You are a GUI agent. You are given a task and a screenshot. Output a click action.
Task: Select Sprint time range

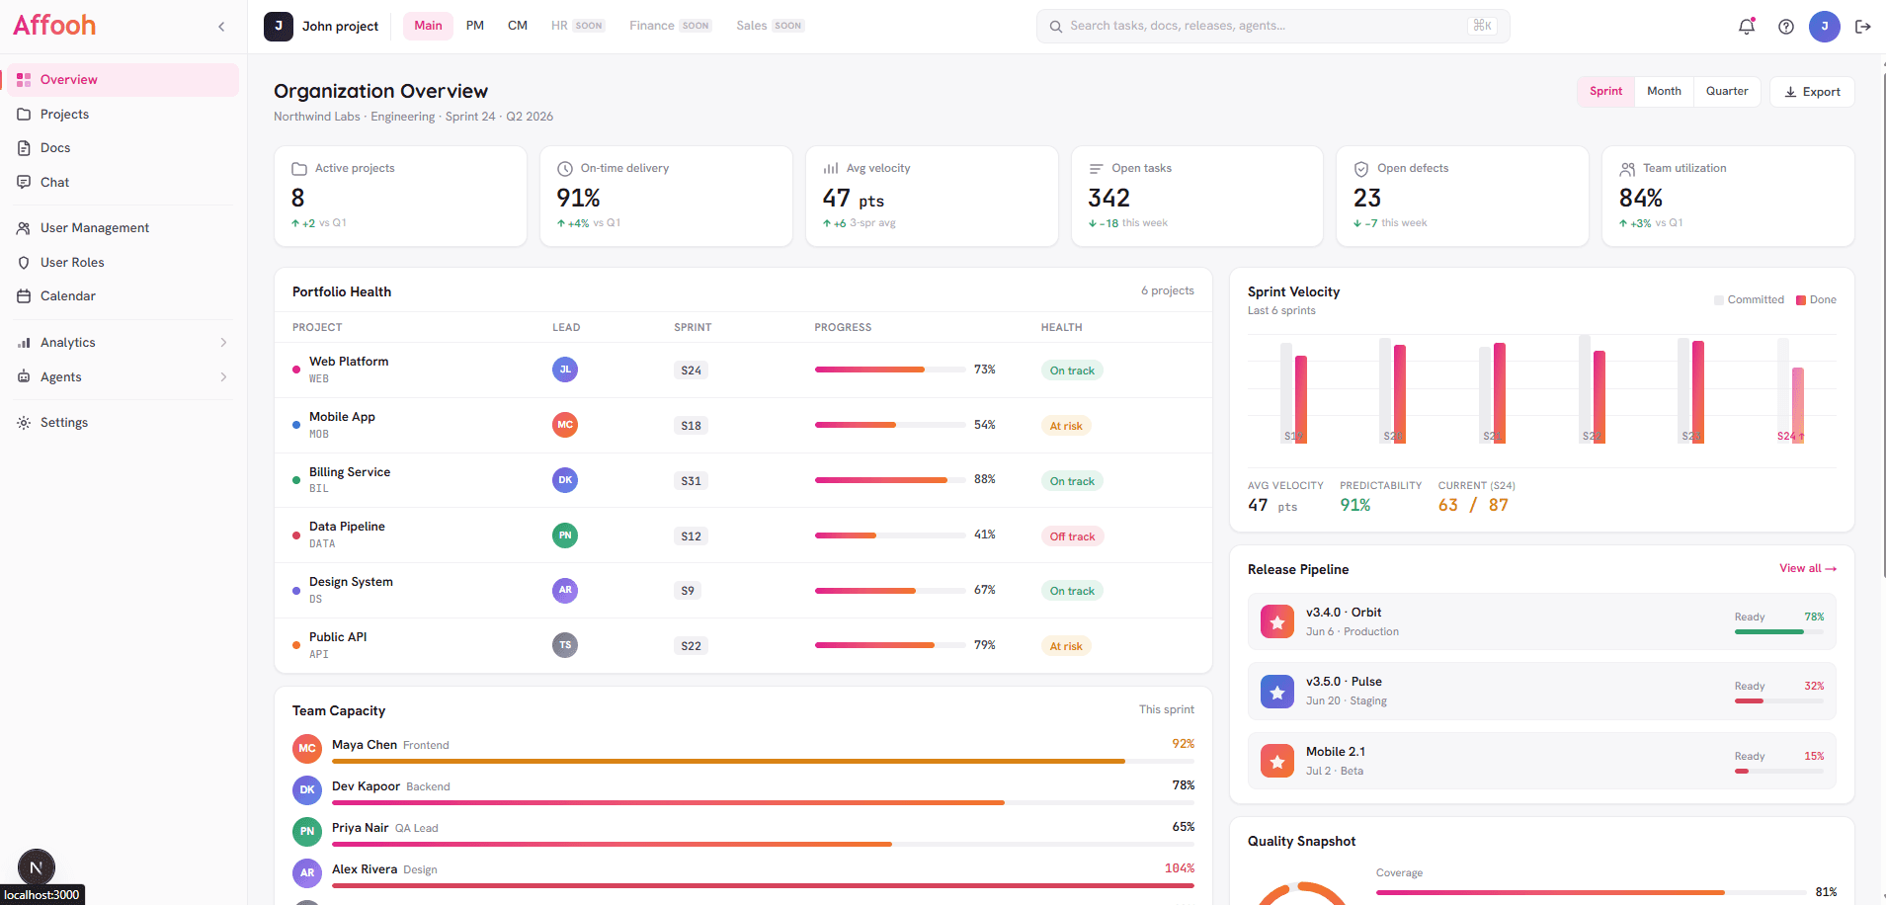point(1605,92)
